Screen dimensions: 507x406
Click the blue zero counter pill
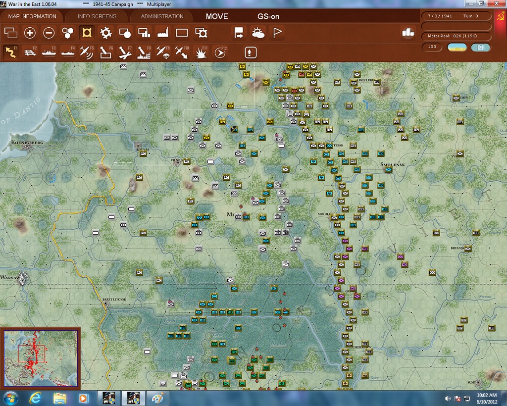click(481, 47)
